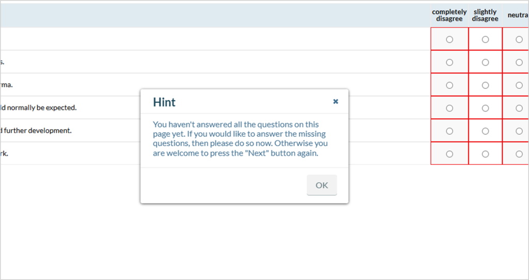Mark neutral for row ending 'rma.'

pos(519,85)
